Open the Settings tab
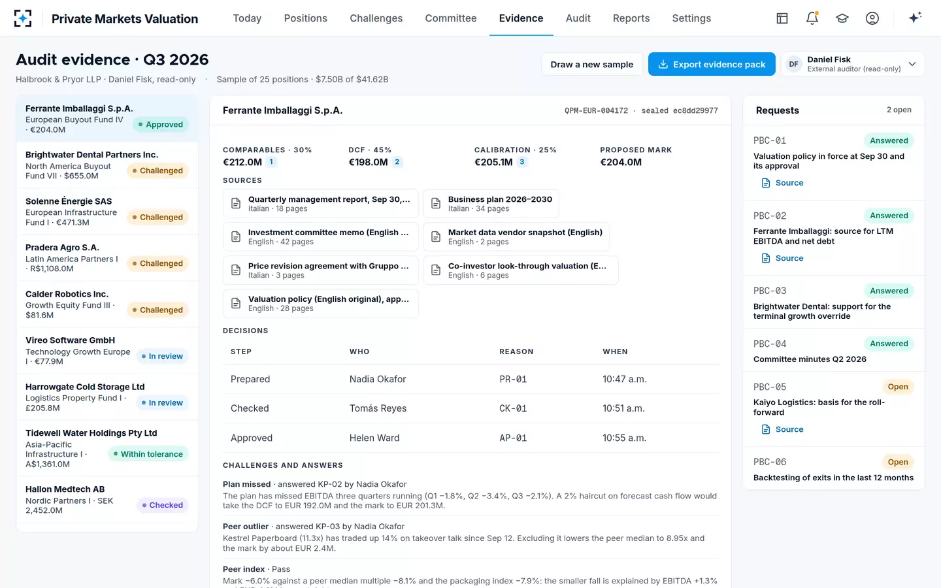This screenshot has width=941, height=588. 691,18
